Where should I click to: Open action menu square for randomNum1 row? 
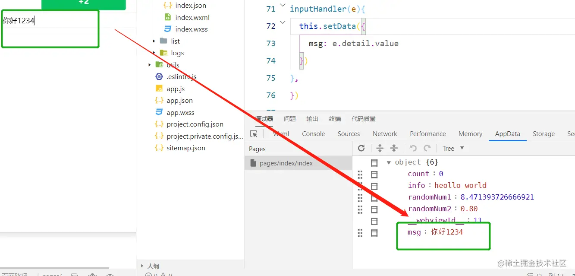pos(374,198)
